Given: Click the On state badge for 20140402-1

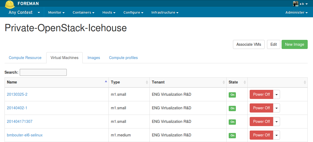Looking at the screenshot, I should point(232,108).
